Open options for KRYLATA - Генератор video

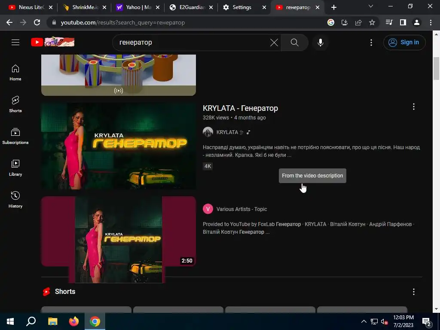[x=413, y=107]
